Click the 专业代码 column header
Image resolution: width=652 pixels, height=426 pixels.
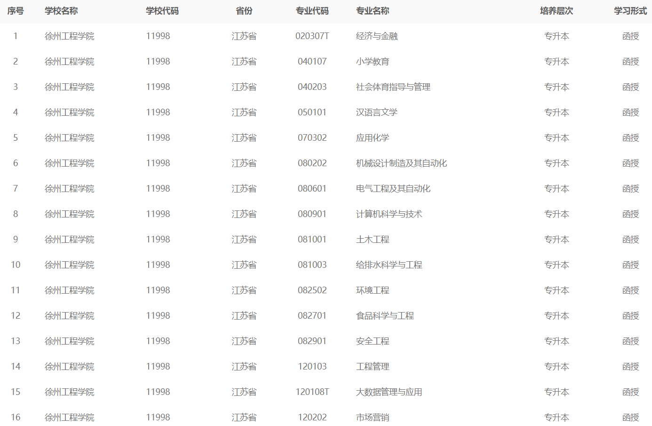[312, 11]
